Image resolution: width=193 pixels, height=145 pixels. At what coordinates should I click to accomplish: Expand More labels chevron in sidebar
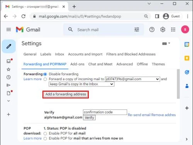[8, 101]
